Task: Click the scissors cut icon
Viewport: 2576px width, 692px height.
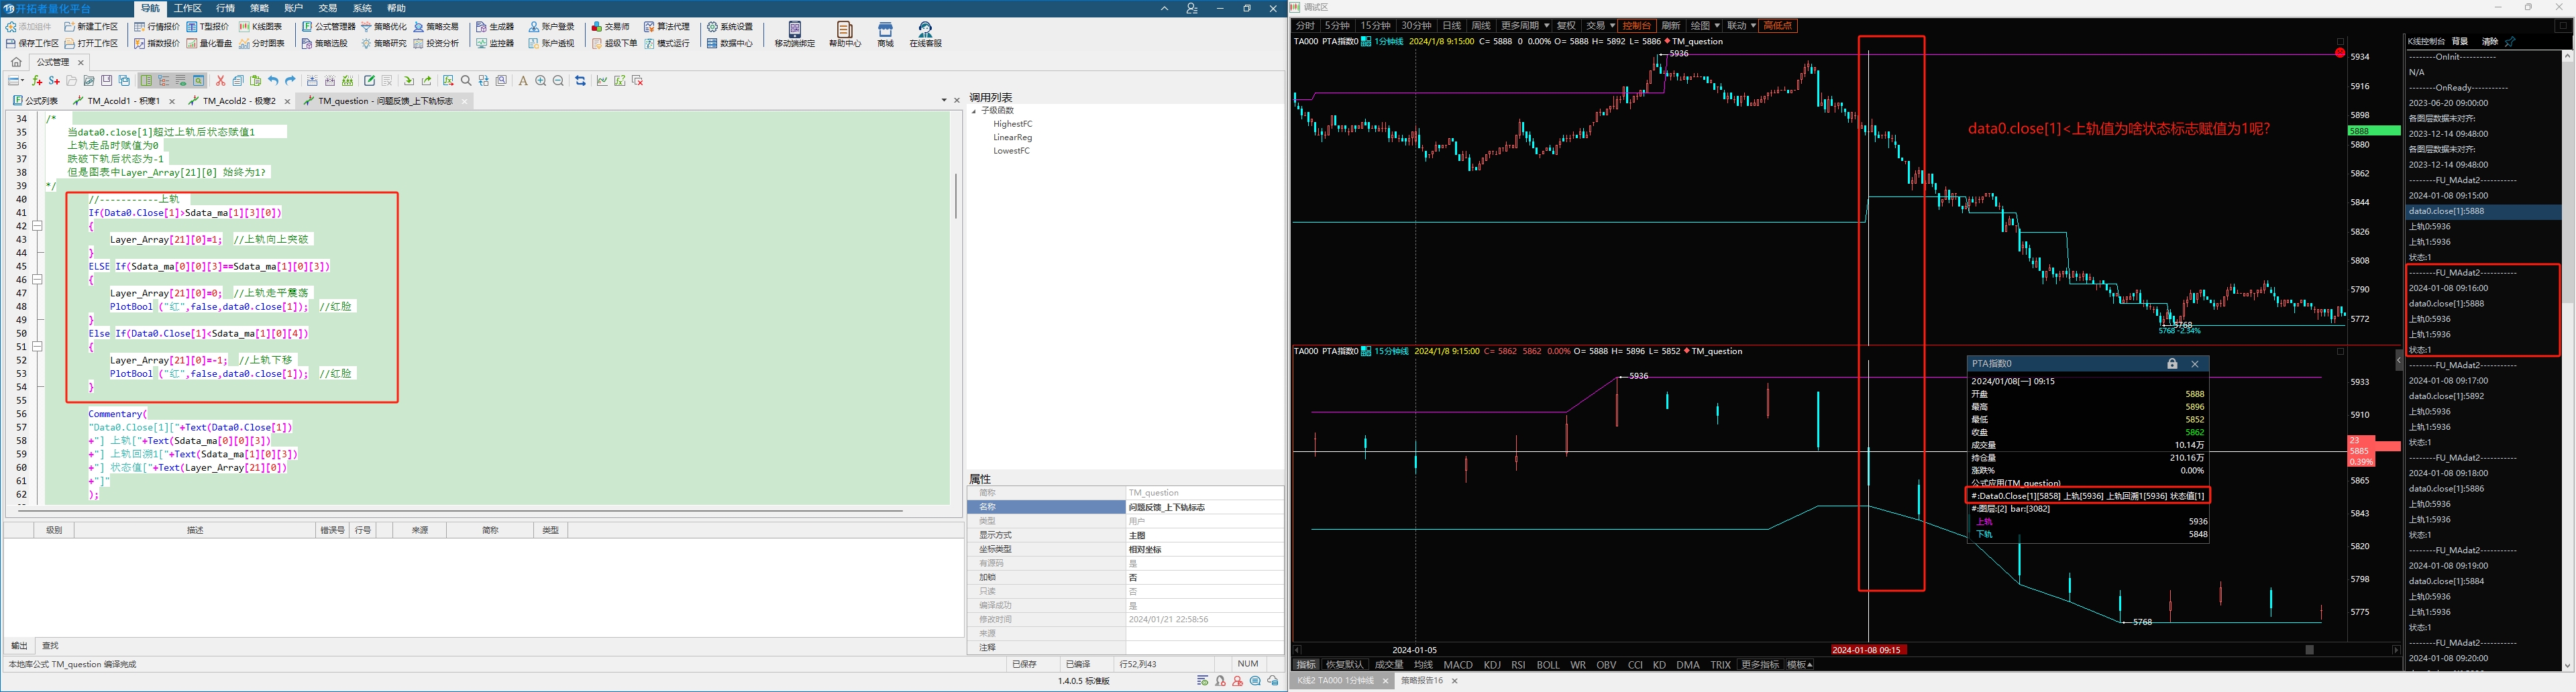Action: (x=220, y=81)
